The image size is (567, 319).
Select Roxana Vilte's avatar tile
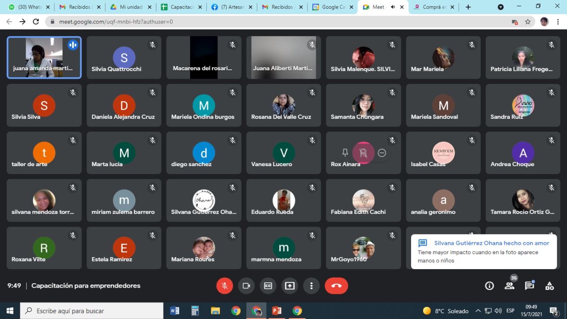pos(44,248)
